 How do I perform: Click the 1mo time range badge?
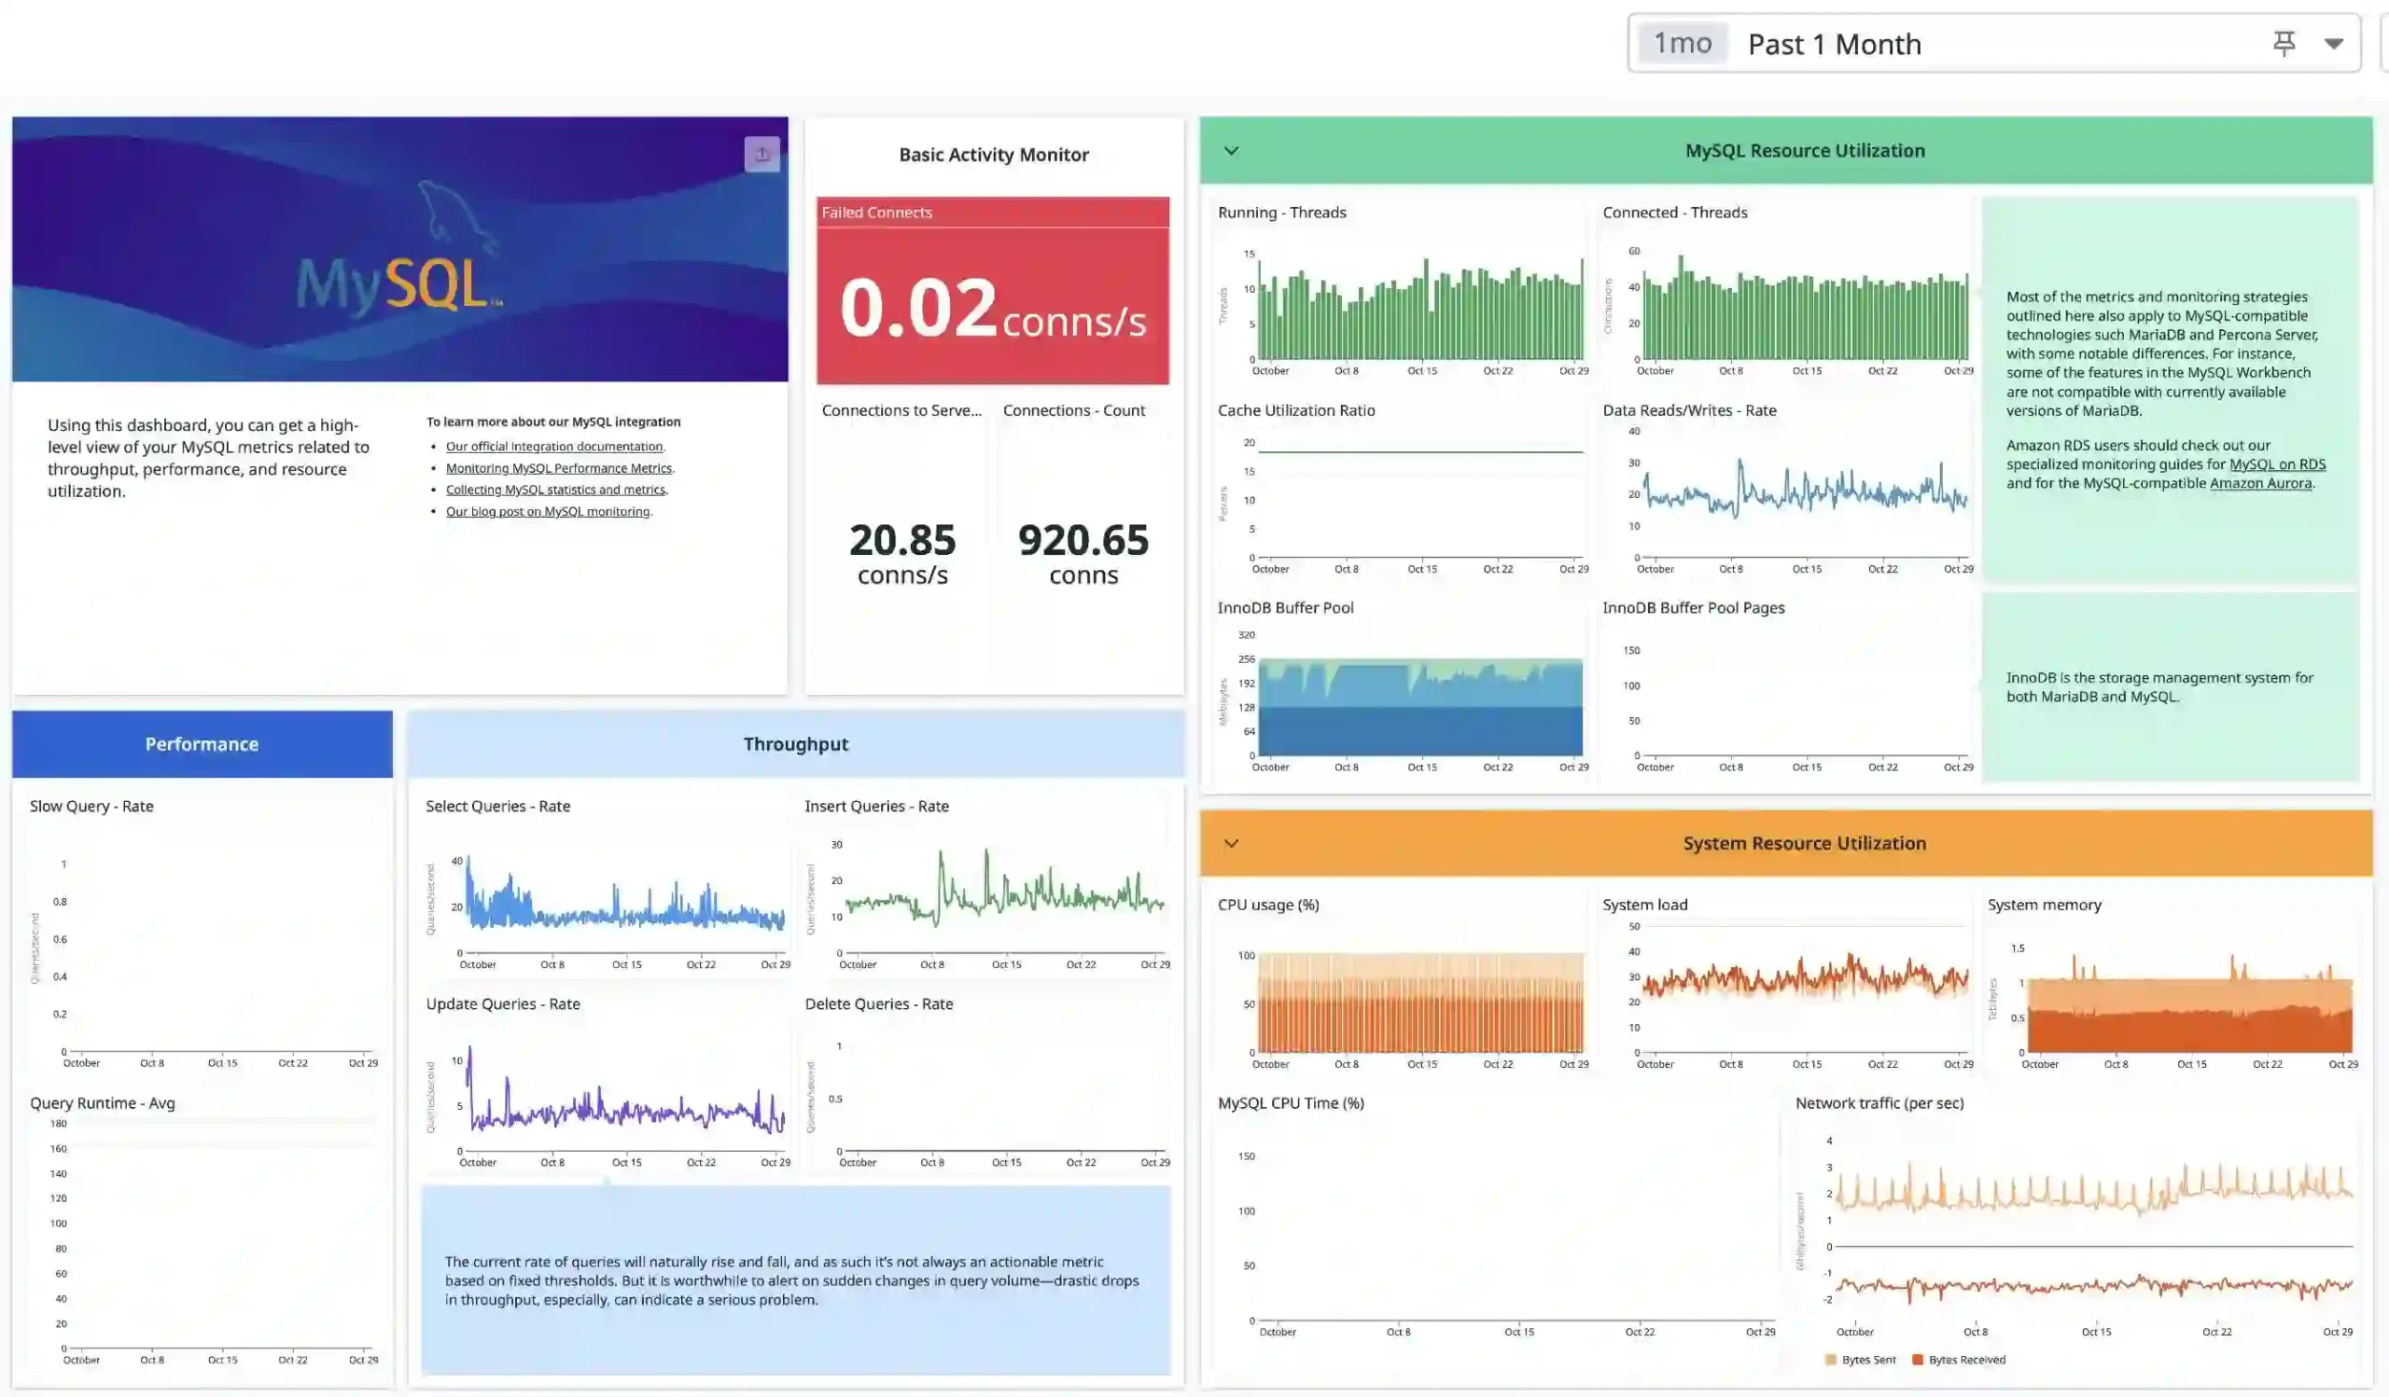1683,44
